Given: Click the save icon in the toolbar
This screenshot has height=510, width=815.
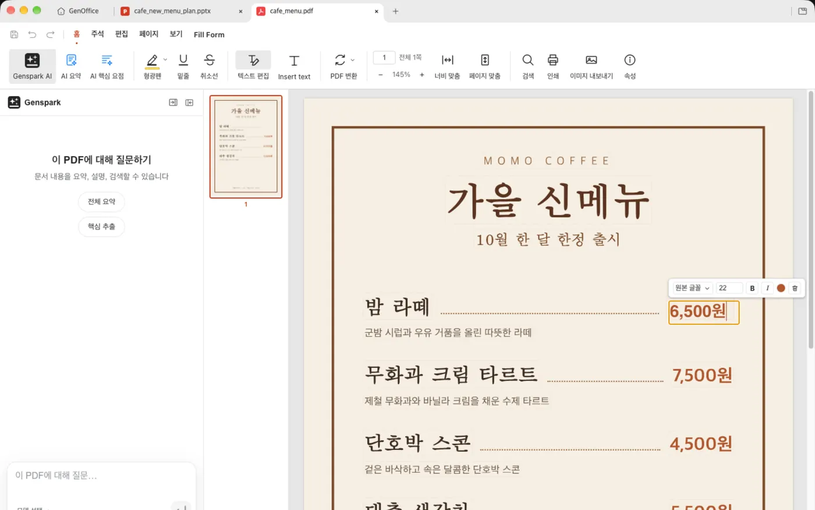Looking at the screenshot, I should pyautogui.click(x=14, y=34).
